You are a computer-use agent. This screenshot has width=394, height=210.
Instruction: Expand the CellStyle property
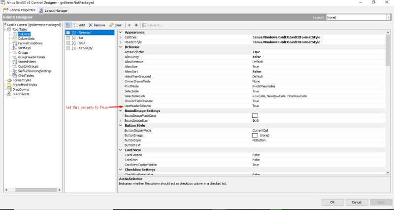point(120,37)
